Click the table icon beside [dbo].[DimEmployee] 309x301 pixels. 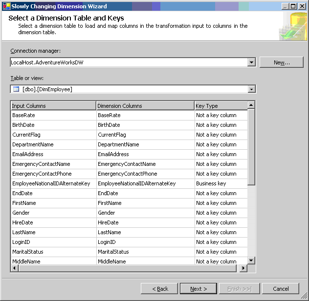pos(16,89)
